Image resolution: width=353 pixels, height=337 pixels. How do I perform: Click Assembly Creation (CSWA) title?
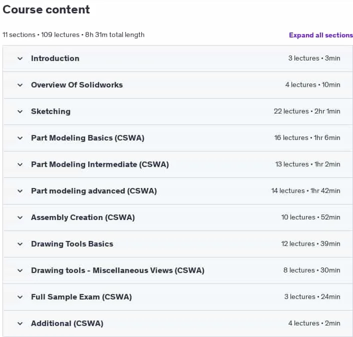(83, 217)
